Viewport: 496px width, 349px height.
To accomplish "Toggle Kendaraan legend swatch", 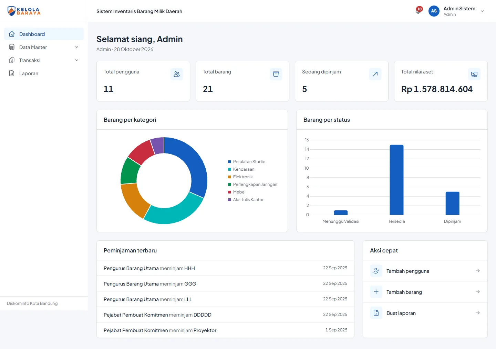I will pyautogui.click(x=229, y=169).
